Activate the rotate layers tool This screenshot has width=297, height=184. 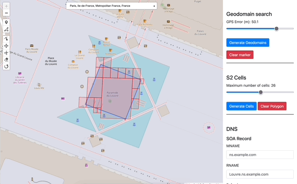point(6,67)
